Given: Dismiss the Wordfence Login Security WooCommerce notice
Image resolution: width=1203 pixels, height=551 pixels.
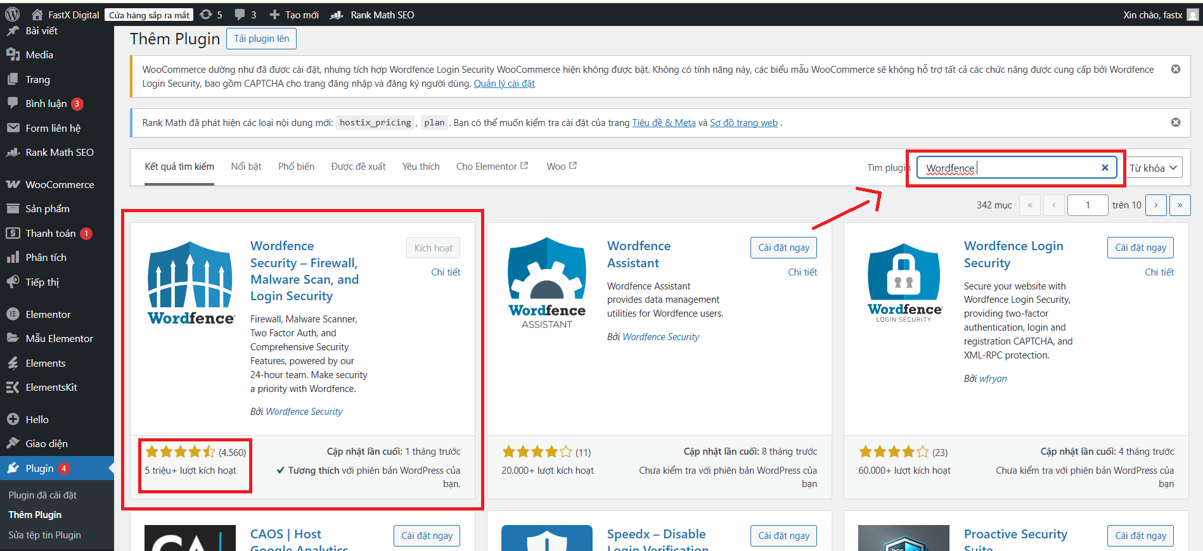Looking at the screenshot, I should (x=1176, y=69).
